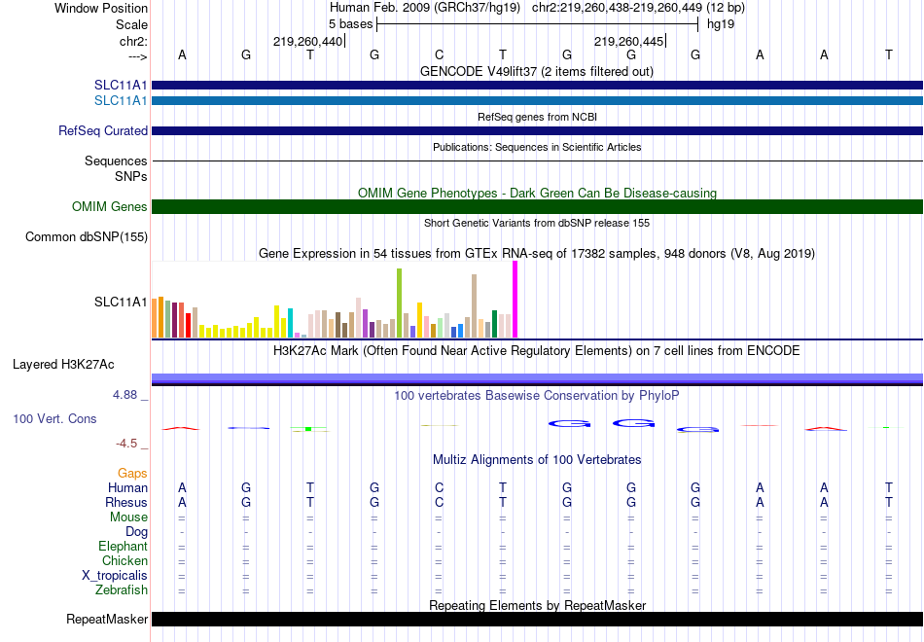Select the Mouse species label
924x642 pixels.
[128, 517]
